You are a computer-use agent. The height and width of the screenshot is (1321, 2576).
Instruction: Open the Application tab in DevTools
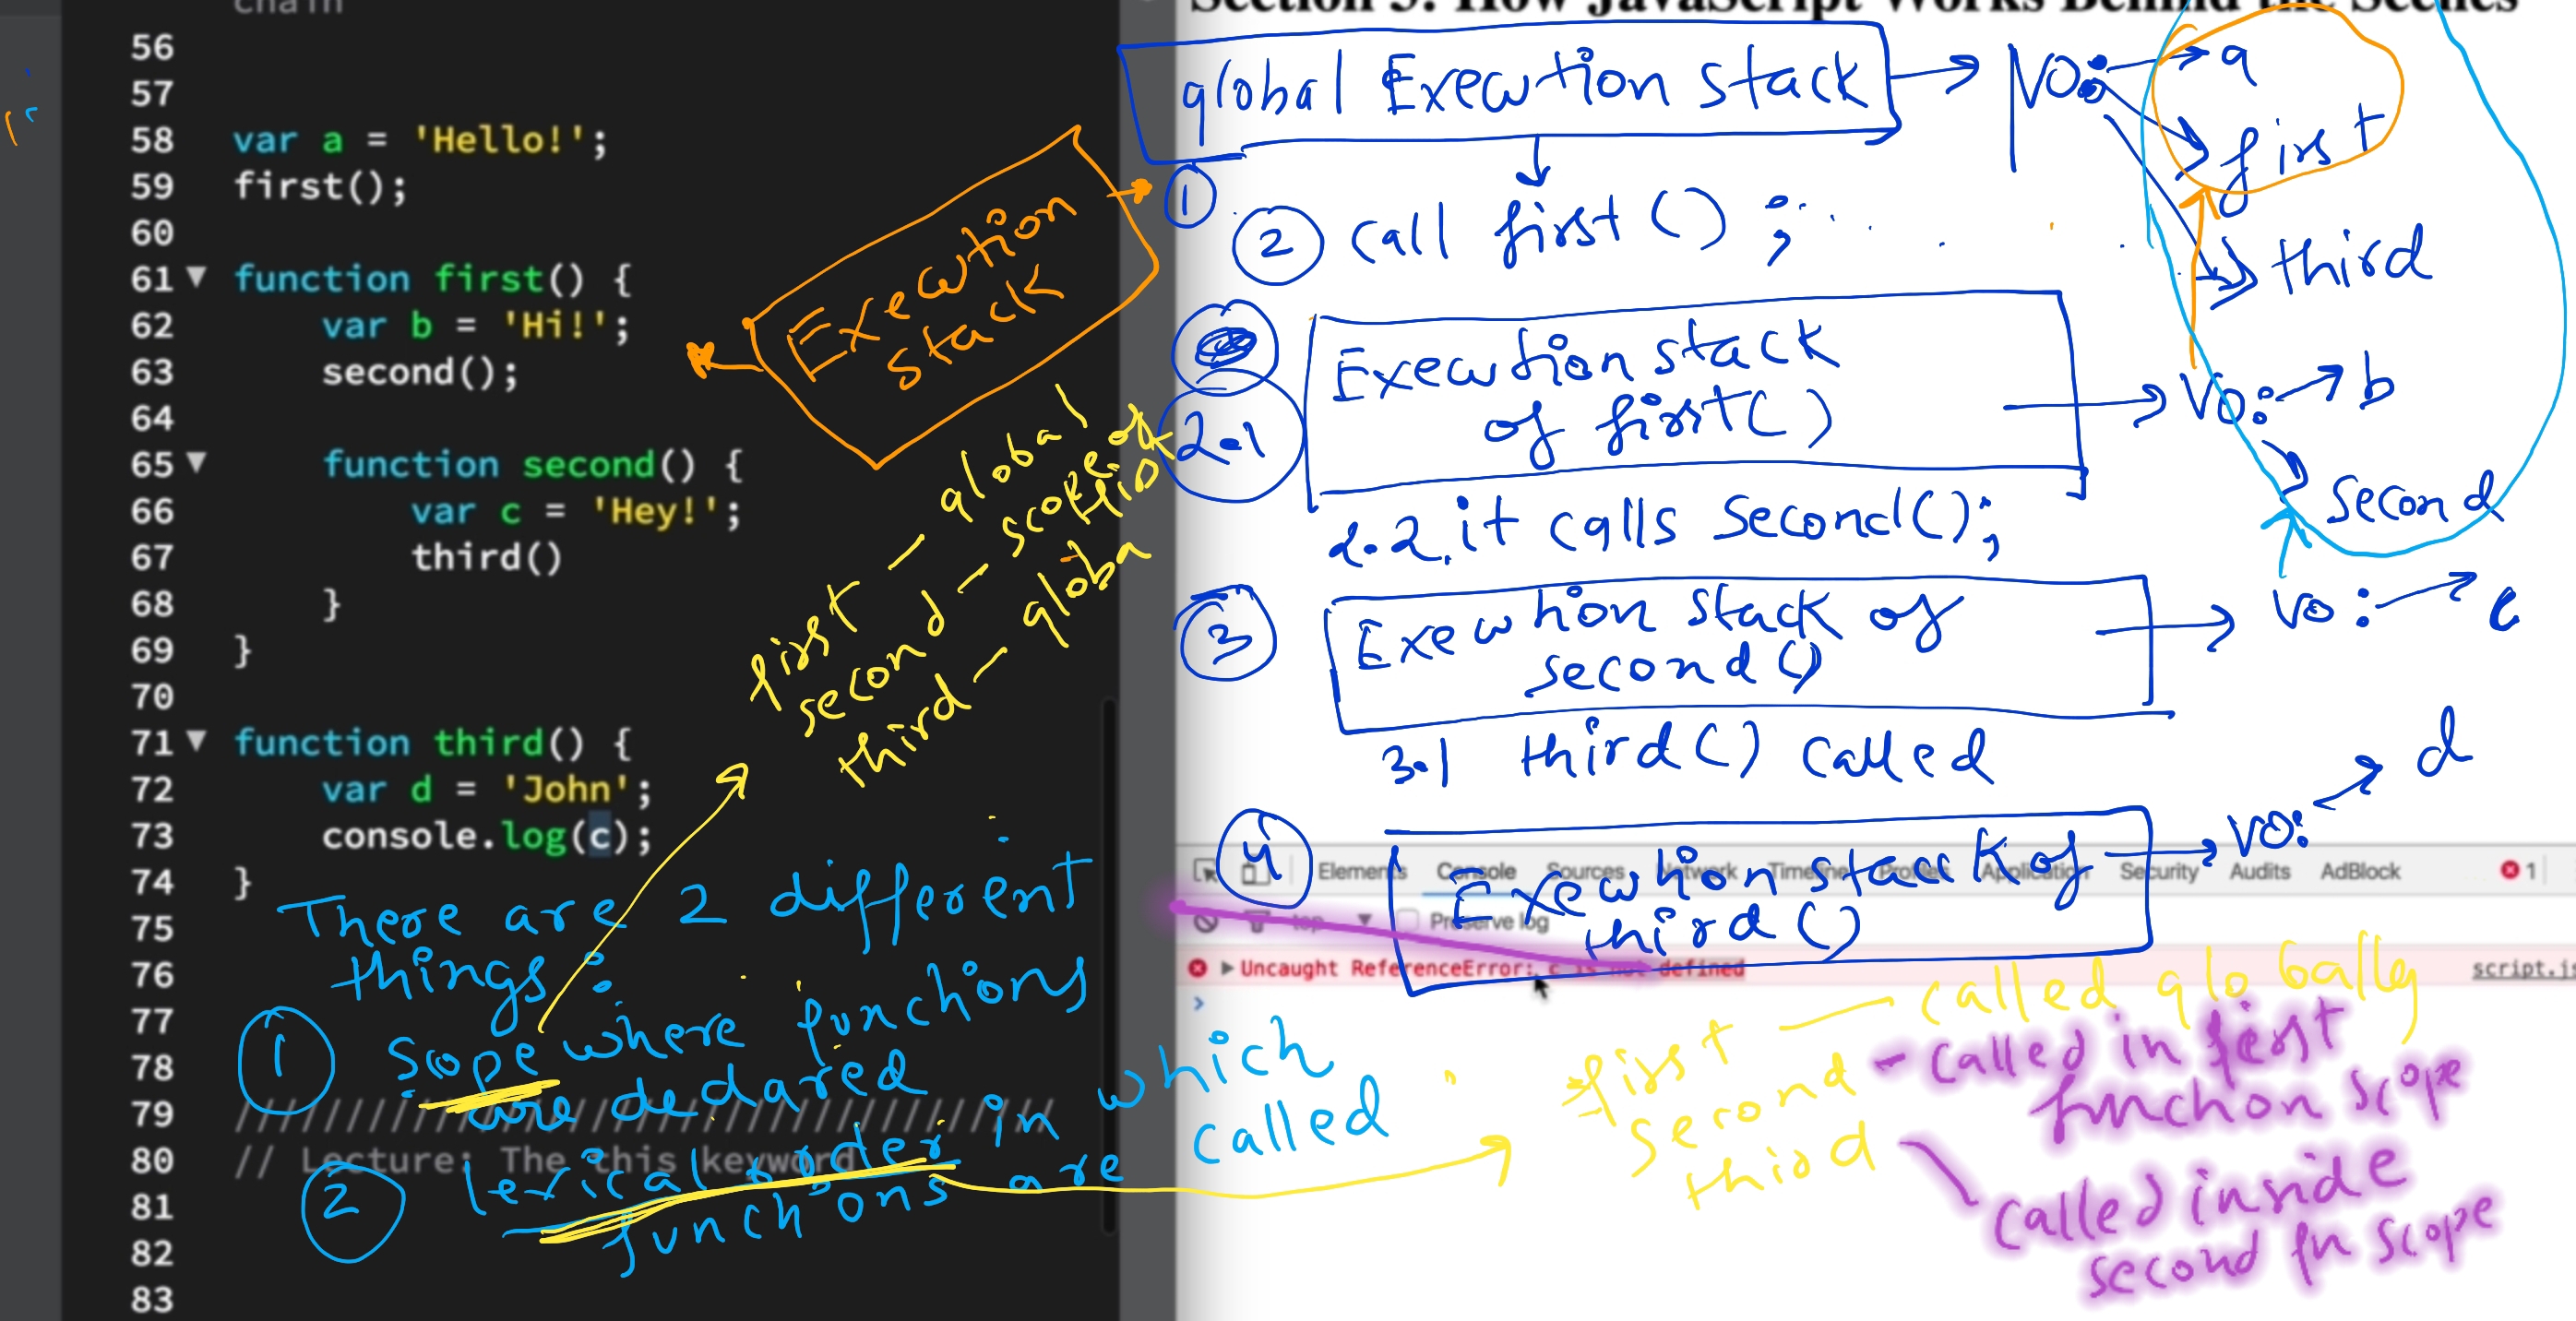(x=2035, y=872)
